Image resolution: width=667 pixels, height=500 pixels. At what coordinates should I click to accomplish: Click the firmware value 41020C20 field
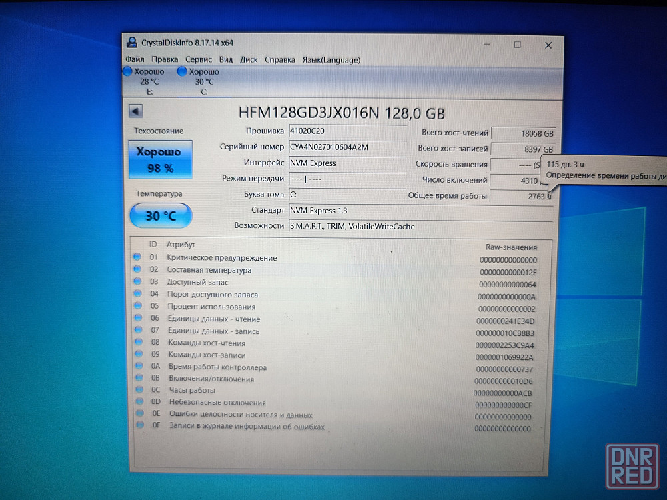point(347,131)
